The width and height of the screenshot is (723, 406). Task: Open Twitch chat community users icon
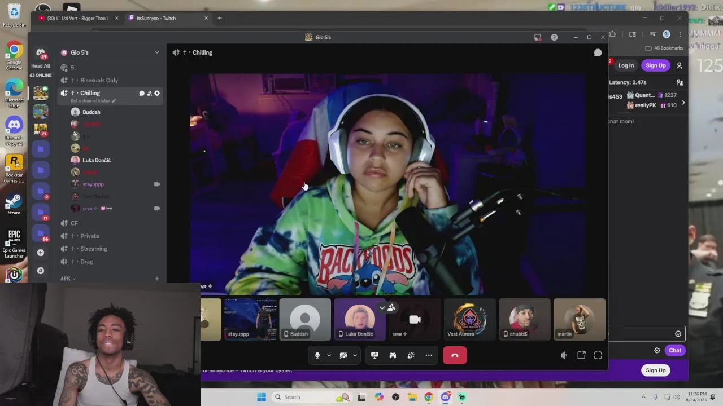(x=680, y=82)
